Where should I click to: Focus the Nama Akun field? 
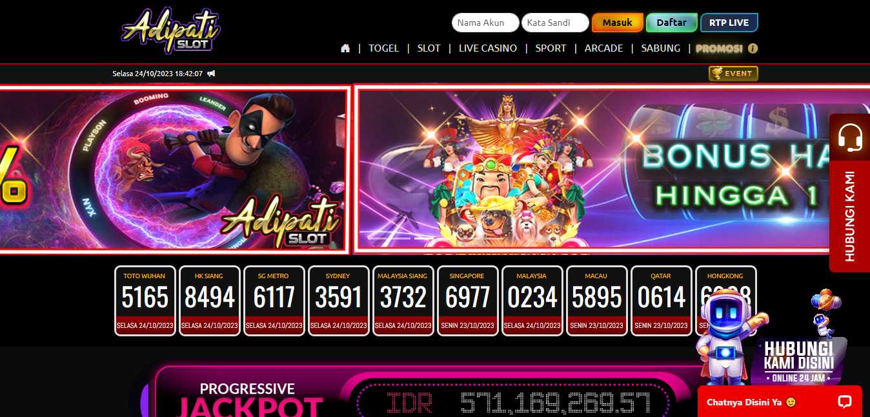point(485,23)
